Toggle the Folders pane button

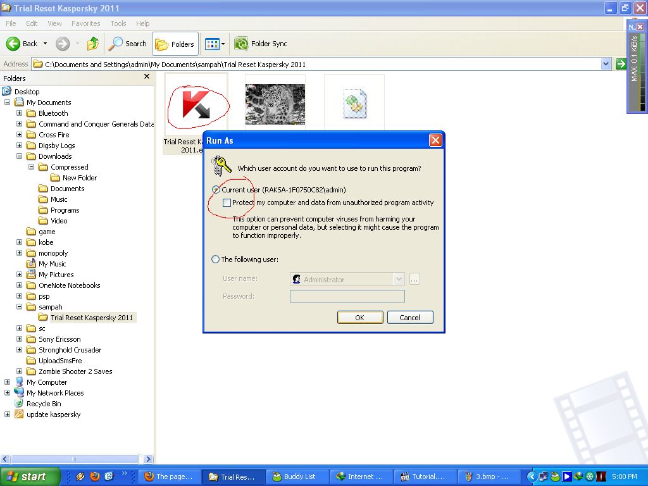point(175,44)
